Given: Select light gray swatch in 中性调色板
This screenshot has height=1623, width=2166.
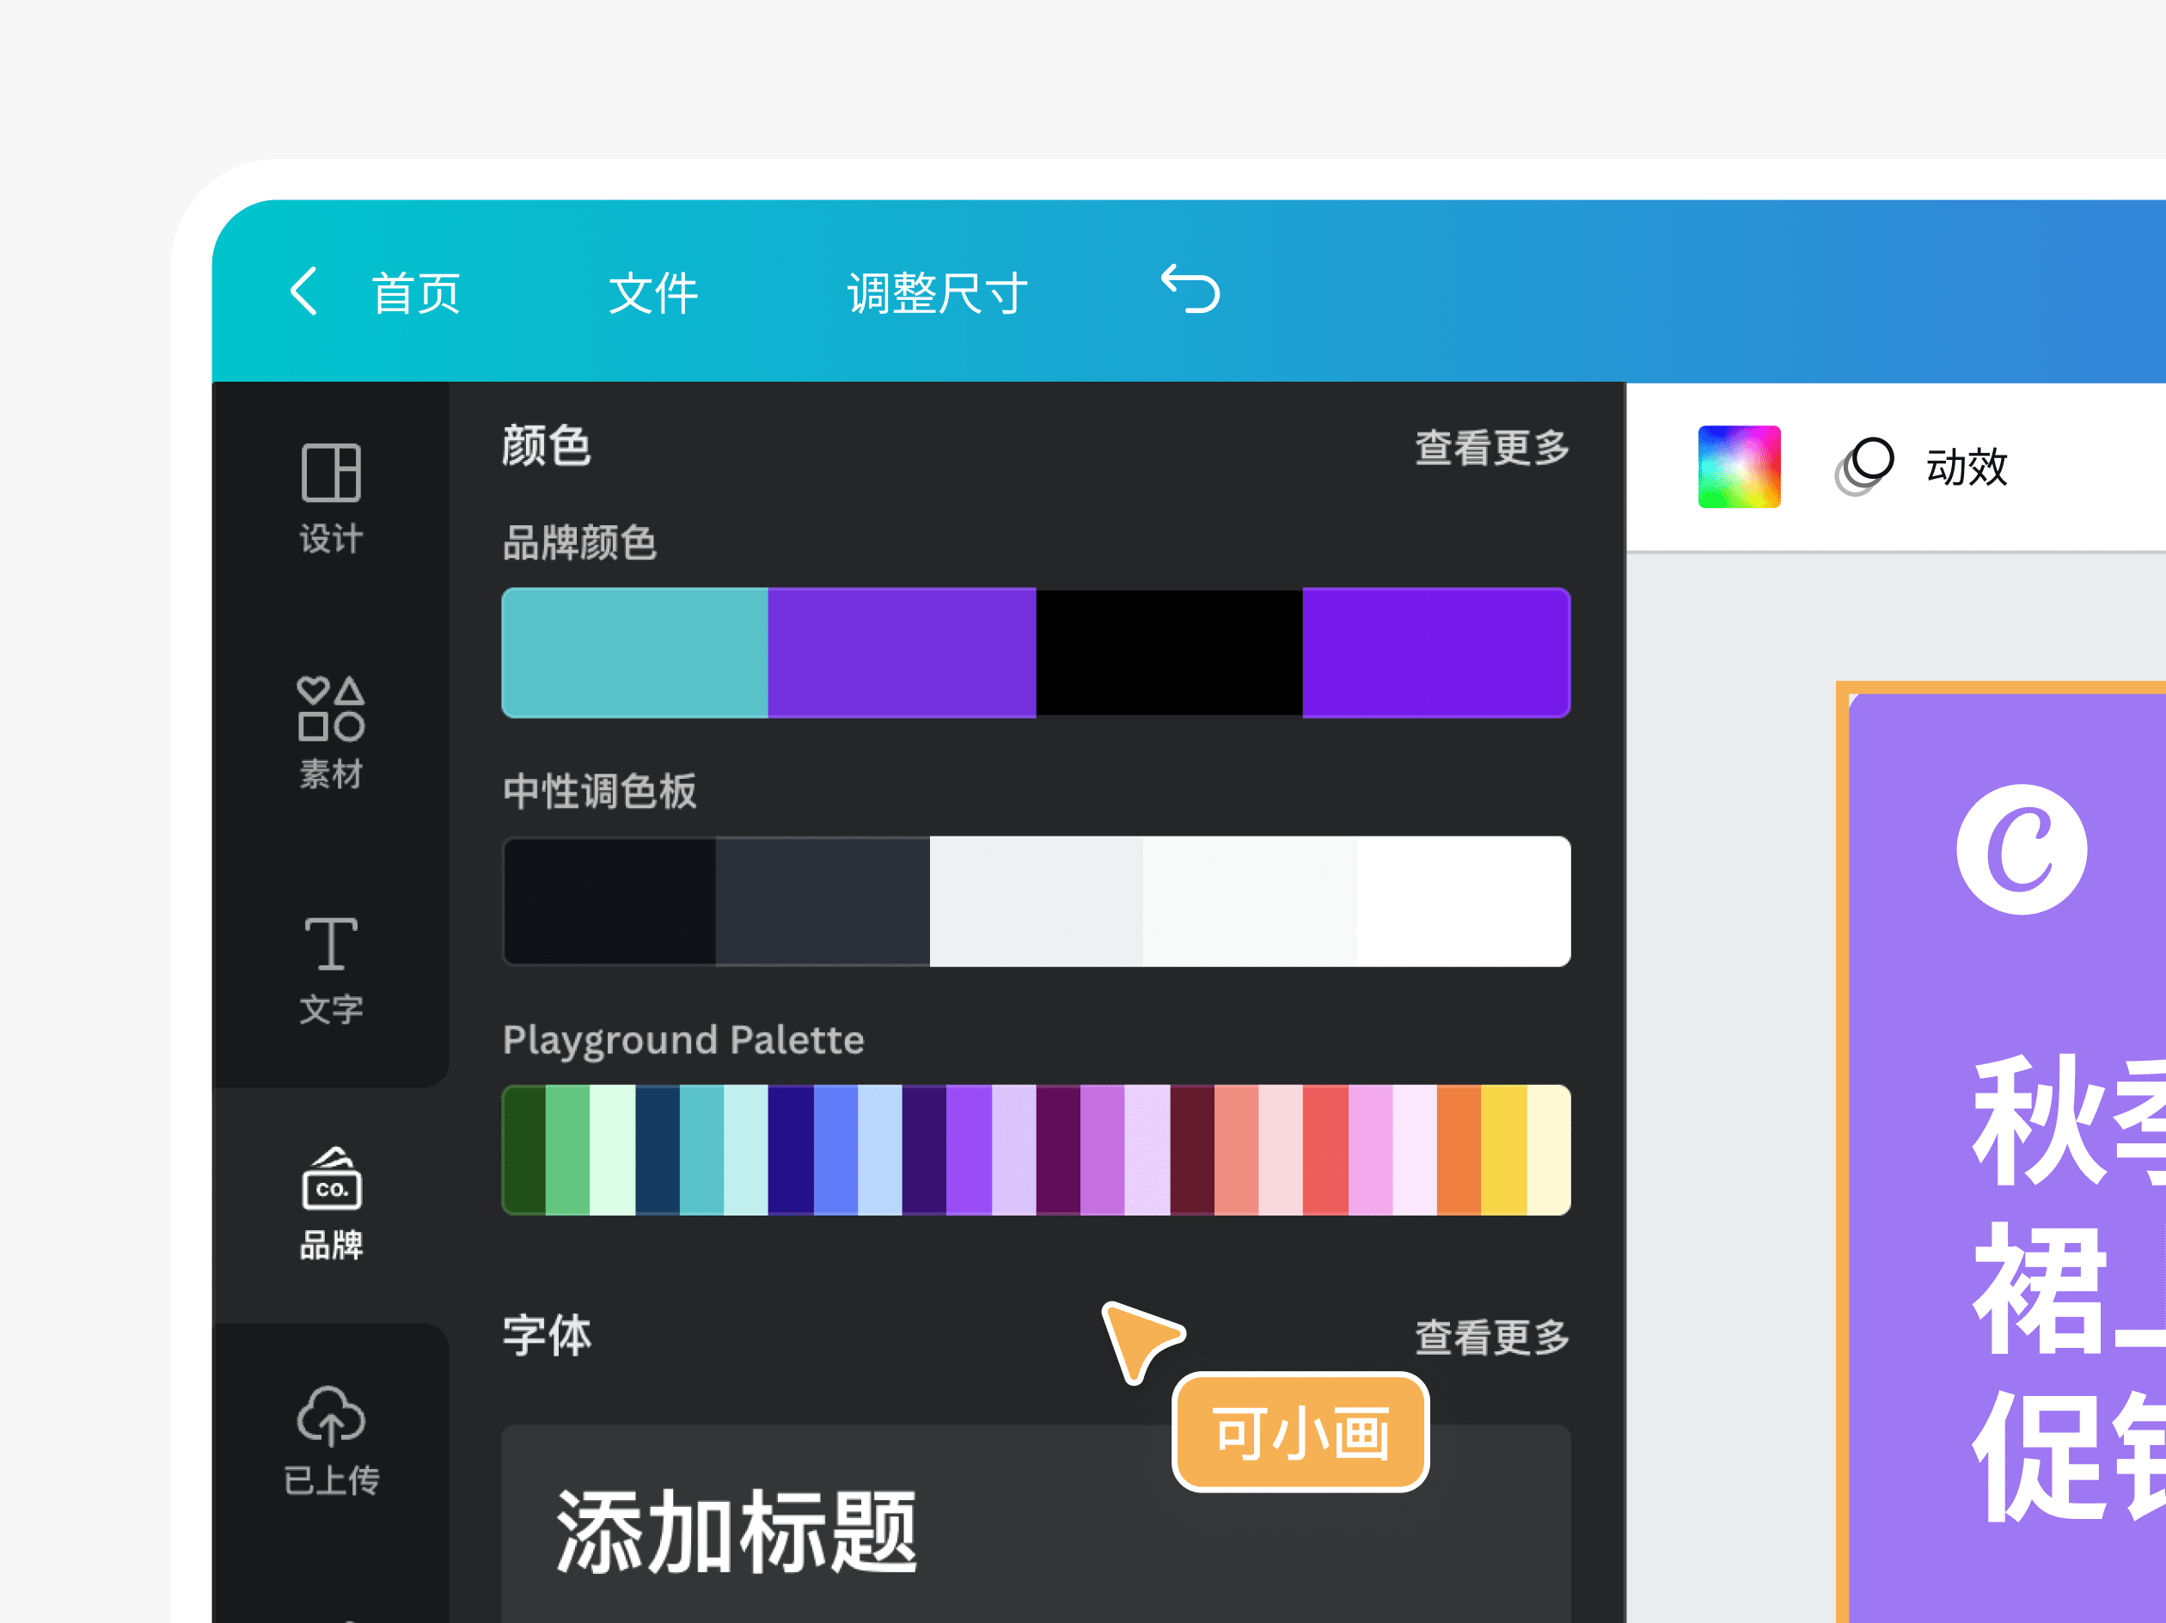Looking at the screenshot, I should coord(1036,901).
